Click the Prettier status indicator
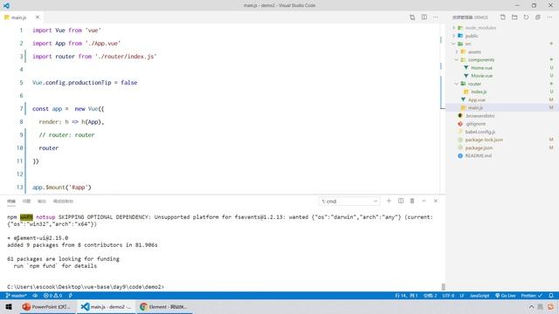Screen dimensions: 559x314 tap(532, 296)
